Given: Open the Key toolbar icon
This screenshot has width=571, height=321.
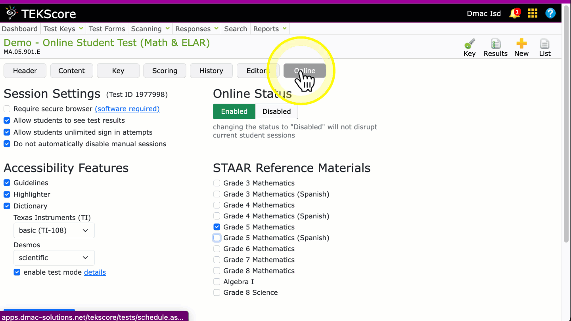Looking at the screenshot, I should (x=469, y=48).
